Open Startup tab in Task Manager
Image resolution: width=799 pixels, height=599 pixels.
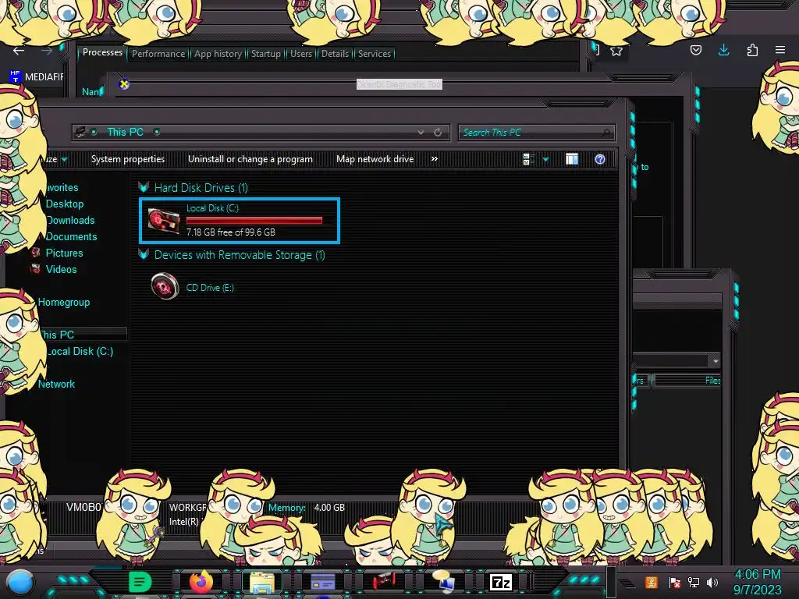point(265,54)
